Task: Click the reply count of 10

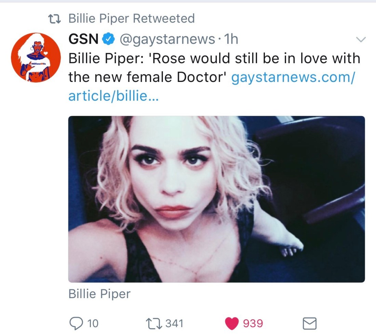Action: 93,323
